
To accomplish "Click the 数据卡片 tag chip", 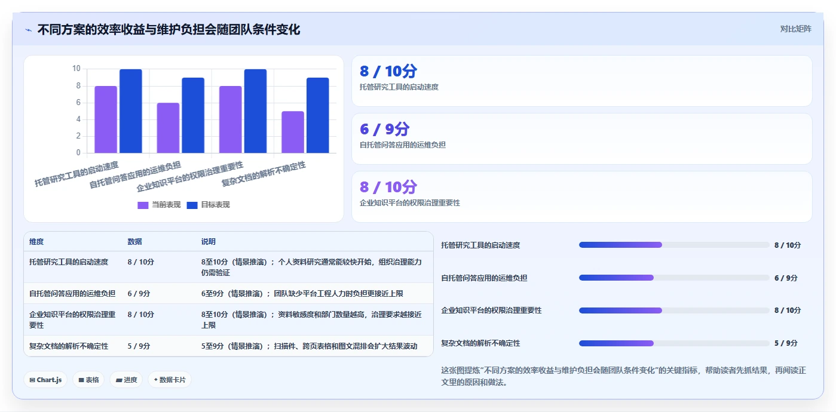I will (170, 380).
